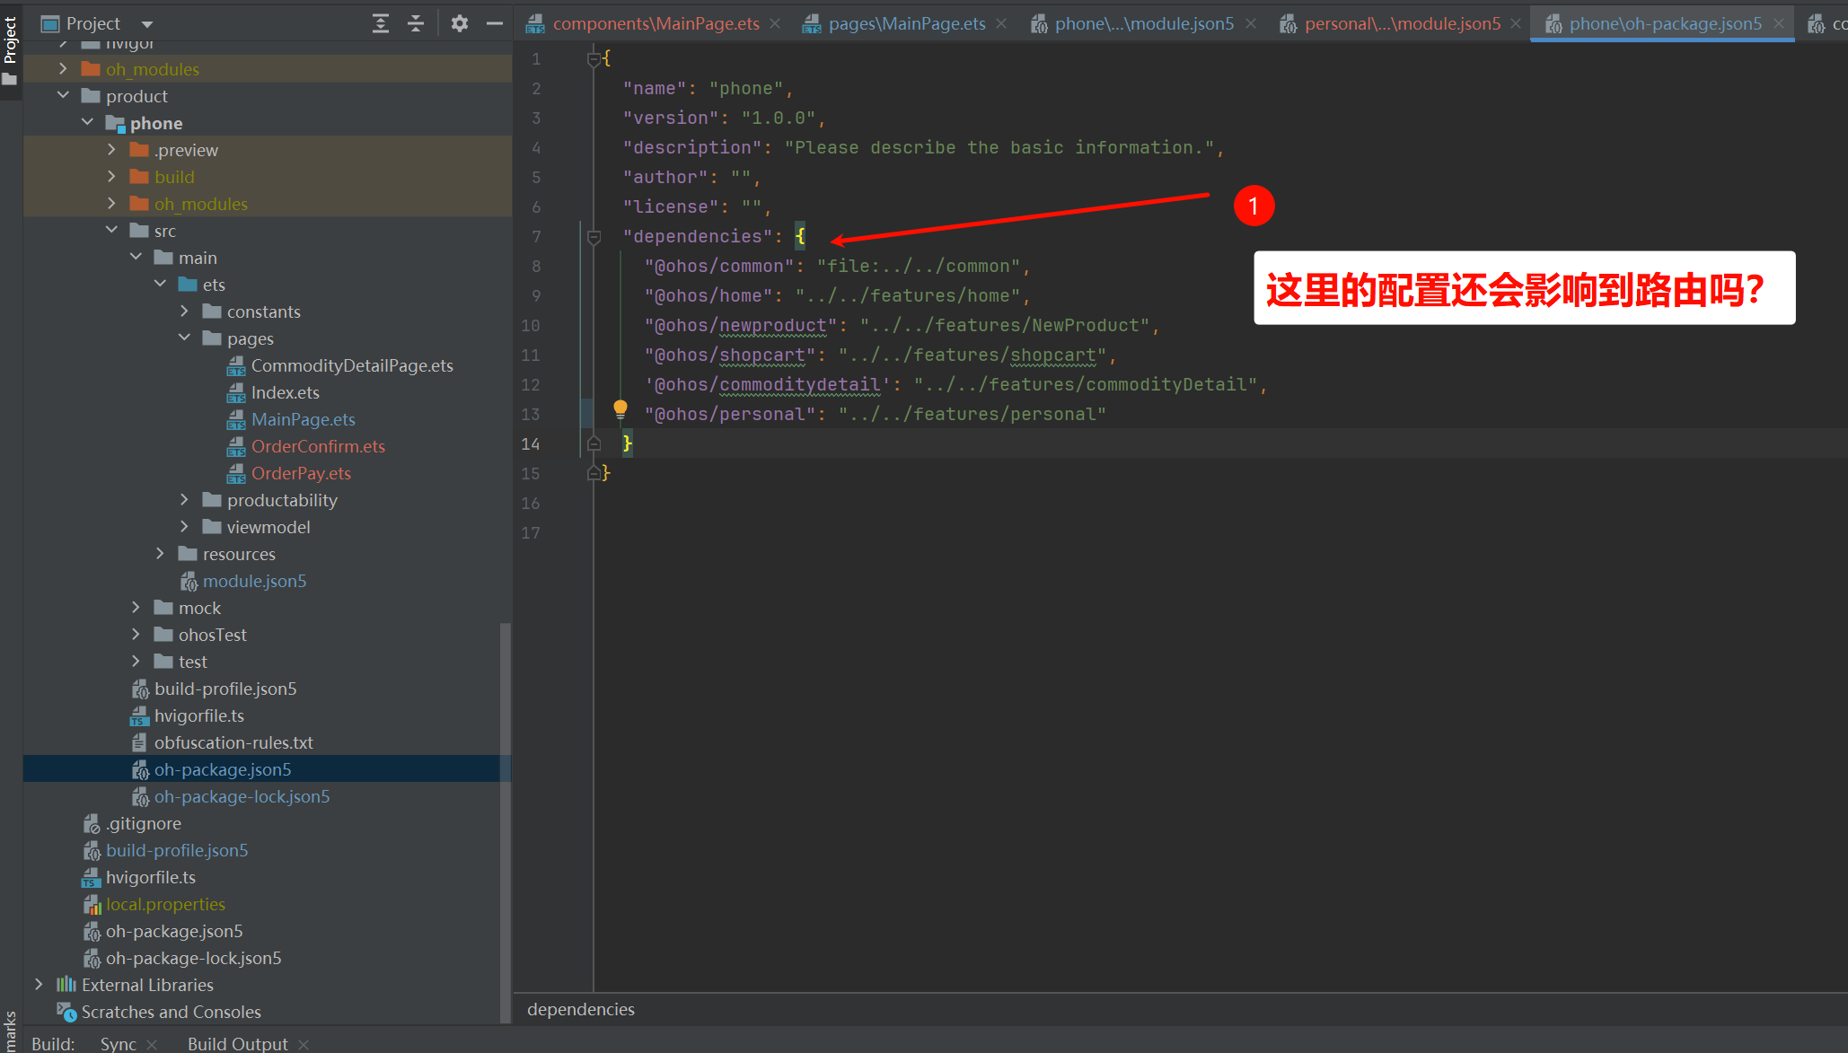Fold dependencies block at line 7 gutter
Image resolution: width=1848 pixels, height=1053 pixels.
(594, 237)
